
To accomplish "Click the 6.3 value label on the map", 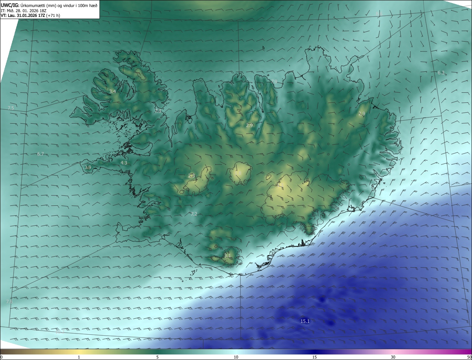I will tap(441, 73).
